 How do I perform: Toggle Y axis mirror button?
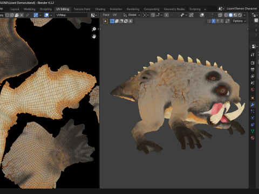217,21
